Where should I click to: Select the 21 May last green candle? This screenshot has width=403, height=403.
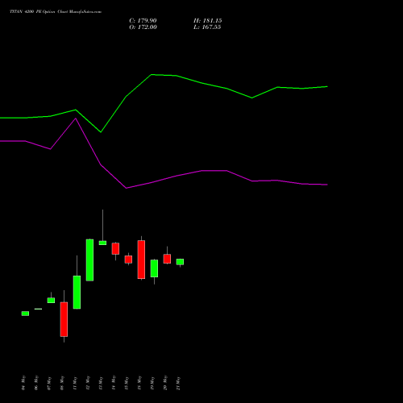click(x=180, y=262)
